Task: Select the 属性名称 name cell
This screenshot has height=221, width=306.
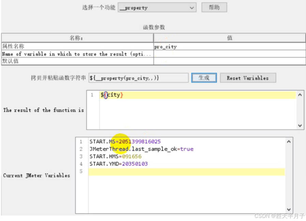Action: point(77,46)
